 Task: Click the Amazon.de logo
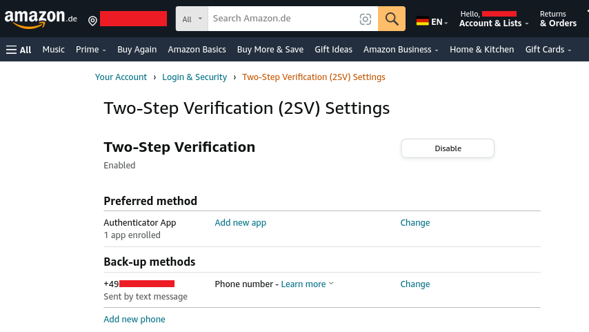40,19
